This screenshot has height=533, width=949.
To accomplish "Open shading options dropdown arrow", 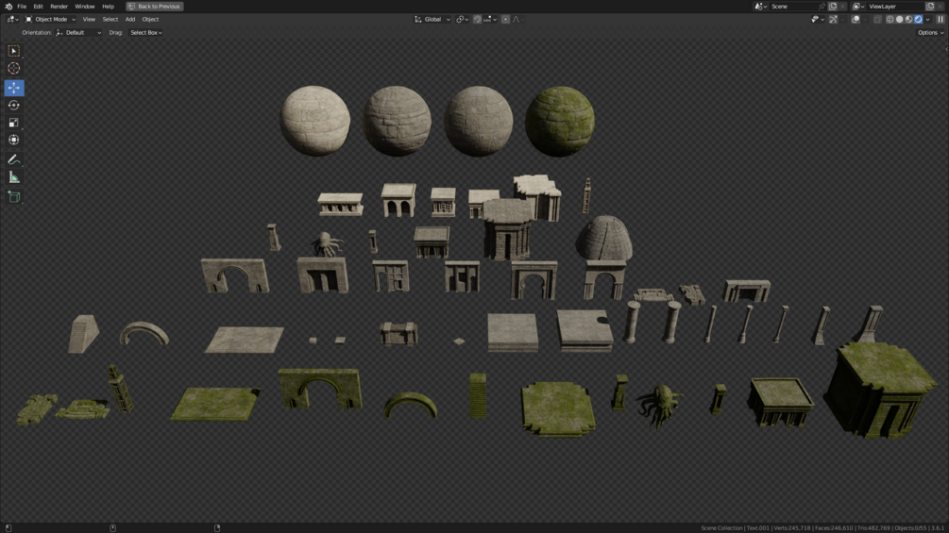I will 928,19.
